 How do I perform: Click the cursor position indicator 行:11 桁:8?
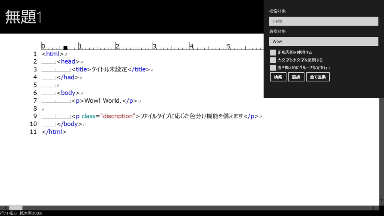pos(9,213)
